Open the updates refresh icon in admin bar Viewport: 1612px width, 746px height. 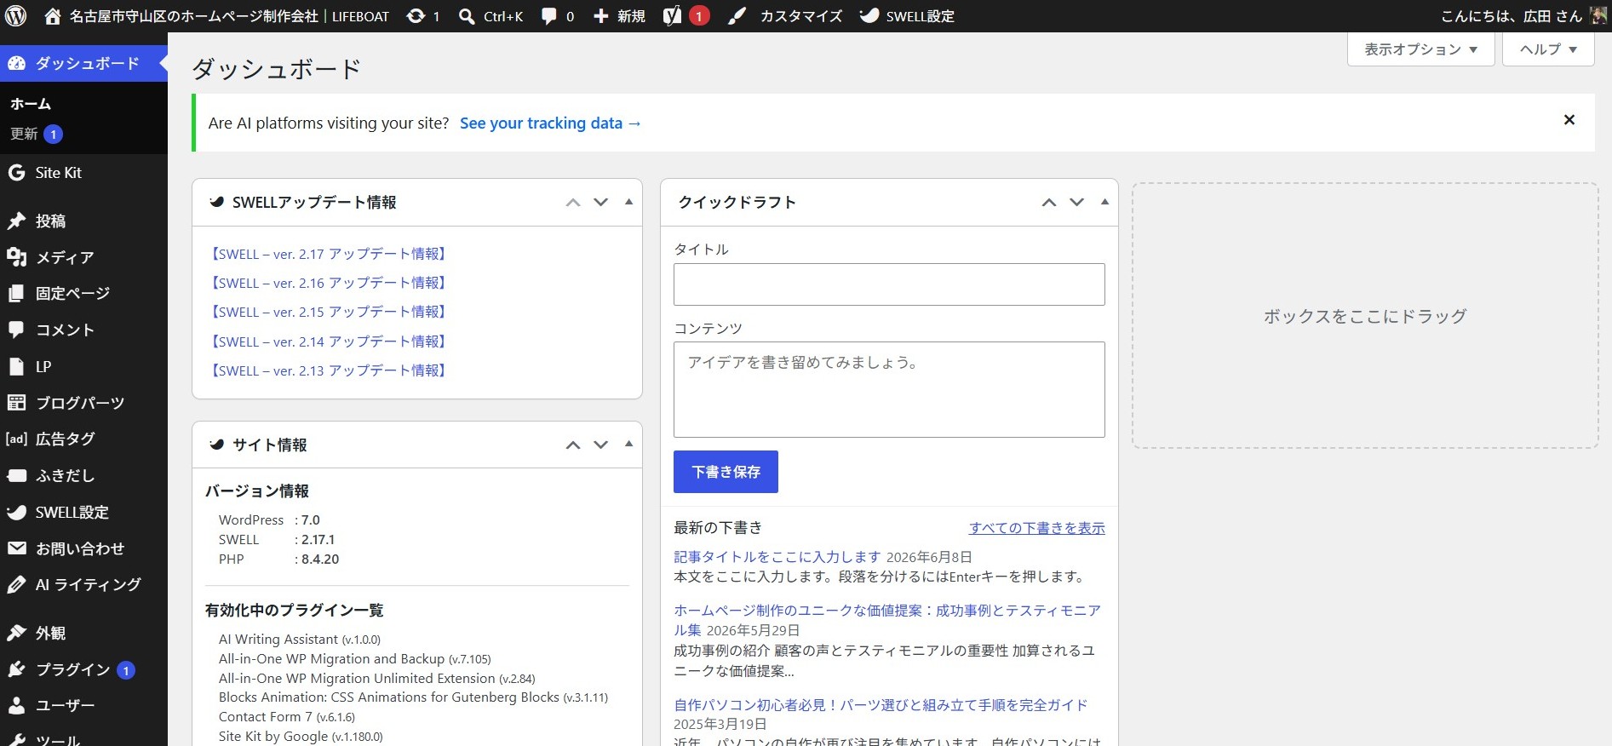click(416, 16)
